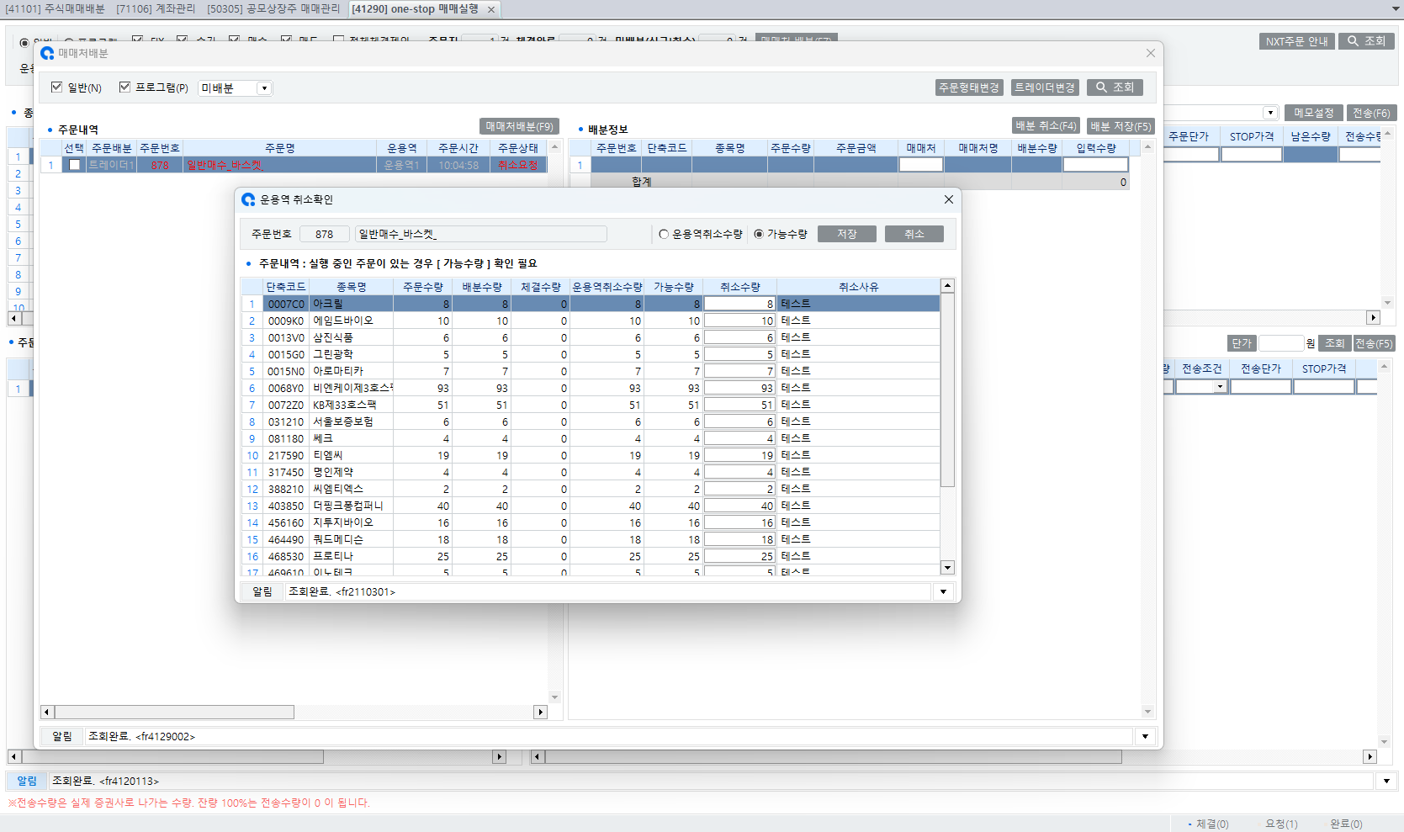The height and width of the screenshot is (832, 1404).
Task: Click the 취소사유 column header
Action: 858,287
